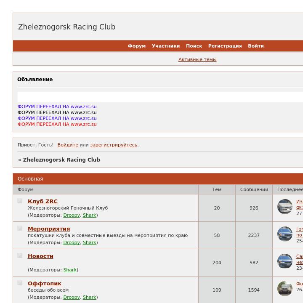The width and height of the screenshot is (303, 303).
Task: Click message count 926 for Клуб ZRC
Action: click(x=254, y=208)
